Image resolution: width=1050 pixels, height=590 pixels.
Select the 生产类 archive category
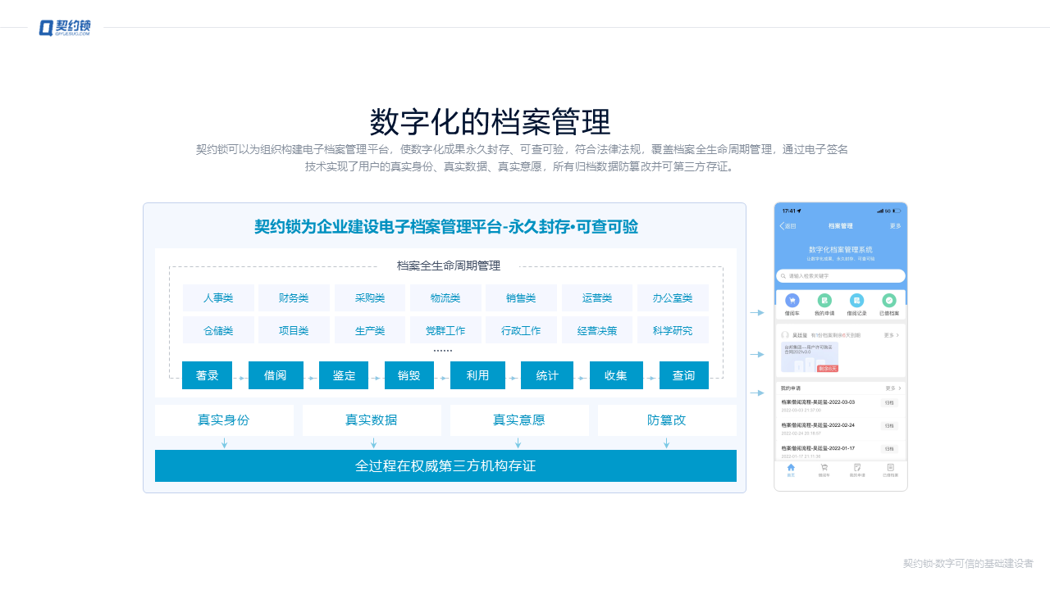370,330
